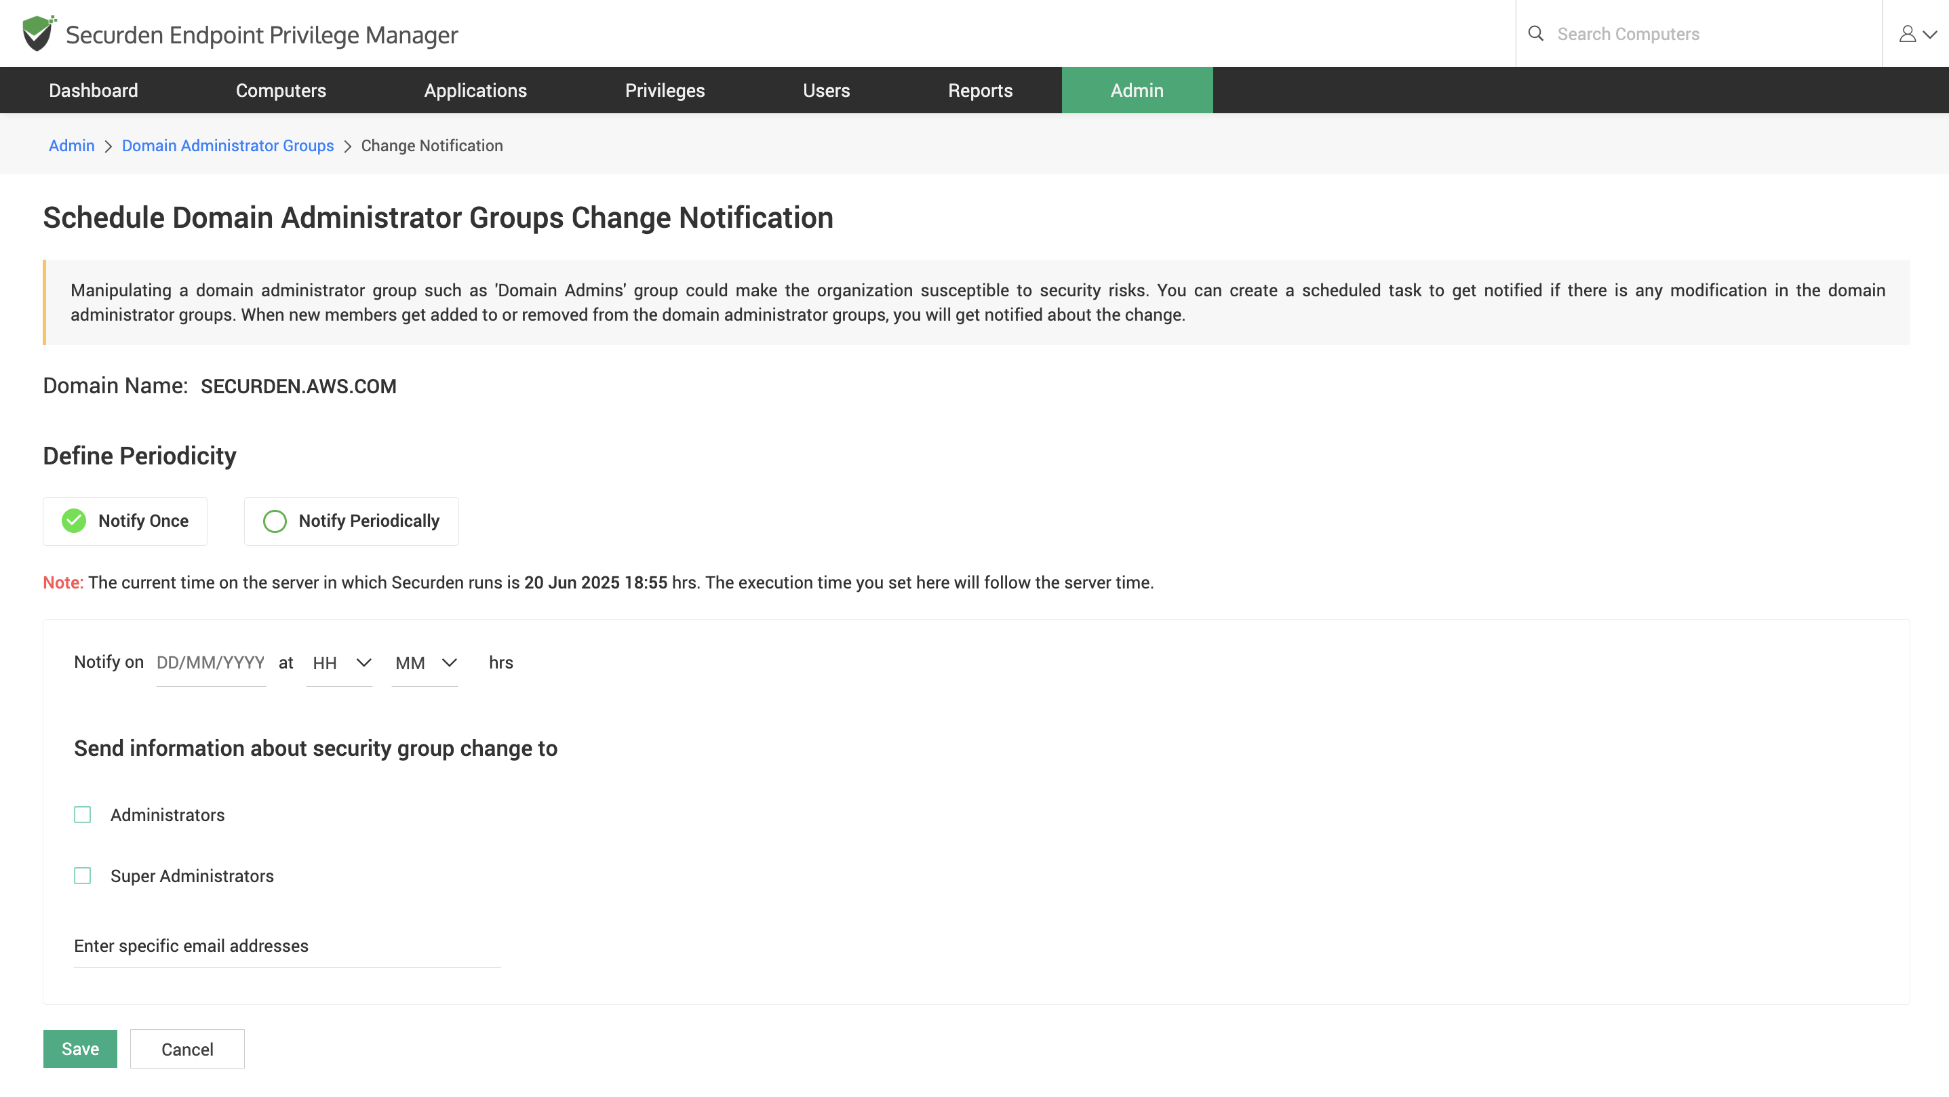This screenshot has height=1097, width=1949.
Task: Switch to the Applications tab
Action: 475,90
